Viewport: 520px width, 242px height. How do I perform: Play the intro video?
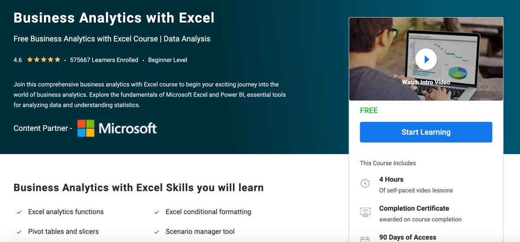426,59
